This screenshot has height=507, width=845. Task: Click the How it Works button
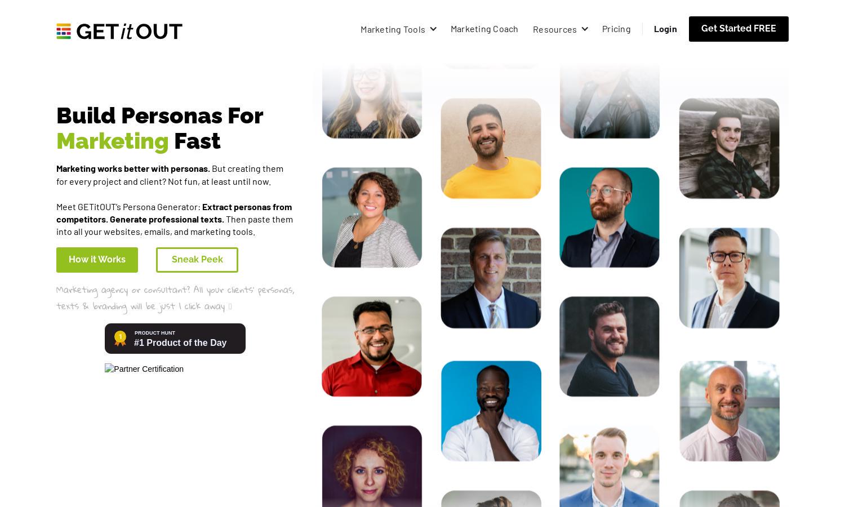97,260
